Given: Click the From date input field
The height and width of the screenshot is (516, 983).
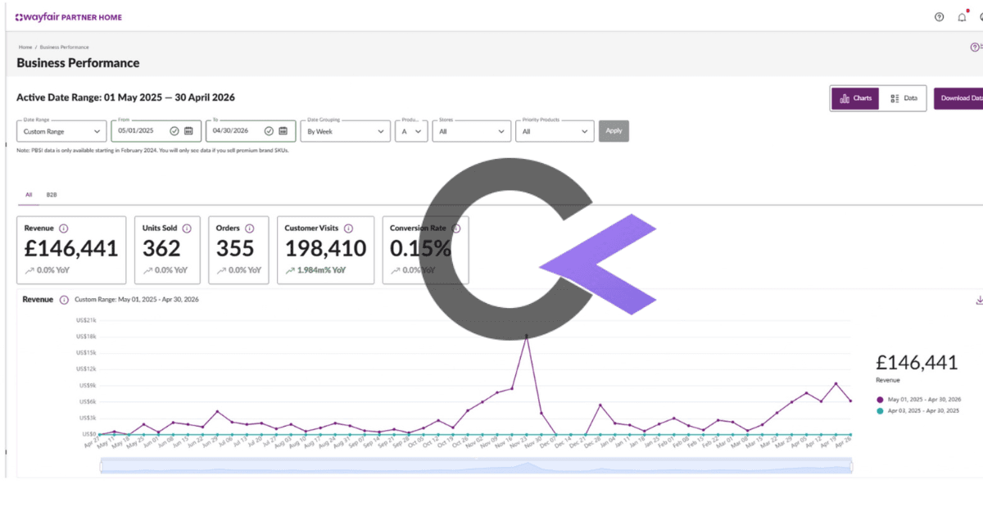Looking at the screenshot, I should [x=158, y=131].
